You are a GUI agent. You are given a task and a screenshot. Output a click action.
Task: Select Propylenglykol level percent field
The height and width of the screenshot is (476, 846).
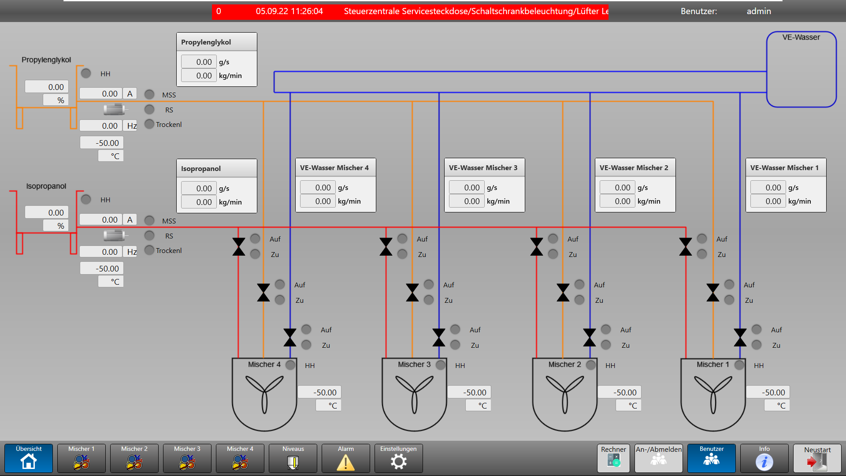click(x=47, y=87)
